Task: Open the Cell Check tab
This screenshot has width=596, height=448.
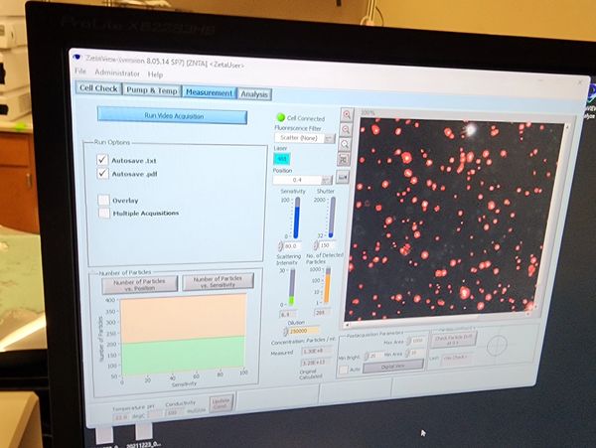Action: coord(100,87)
